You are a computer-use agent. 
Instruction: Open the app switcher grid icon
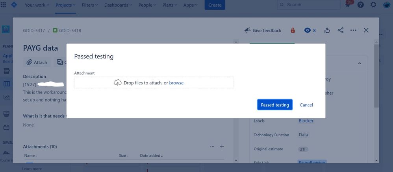click(x=3, y=5)
